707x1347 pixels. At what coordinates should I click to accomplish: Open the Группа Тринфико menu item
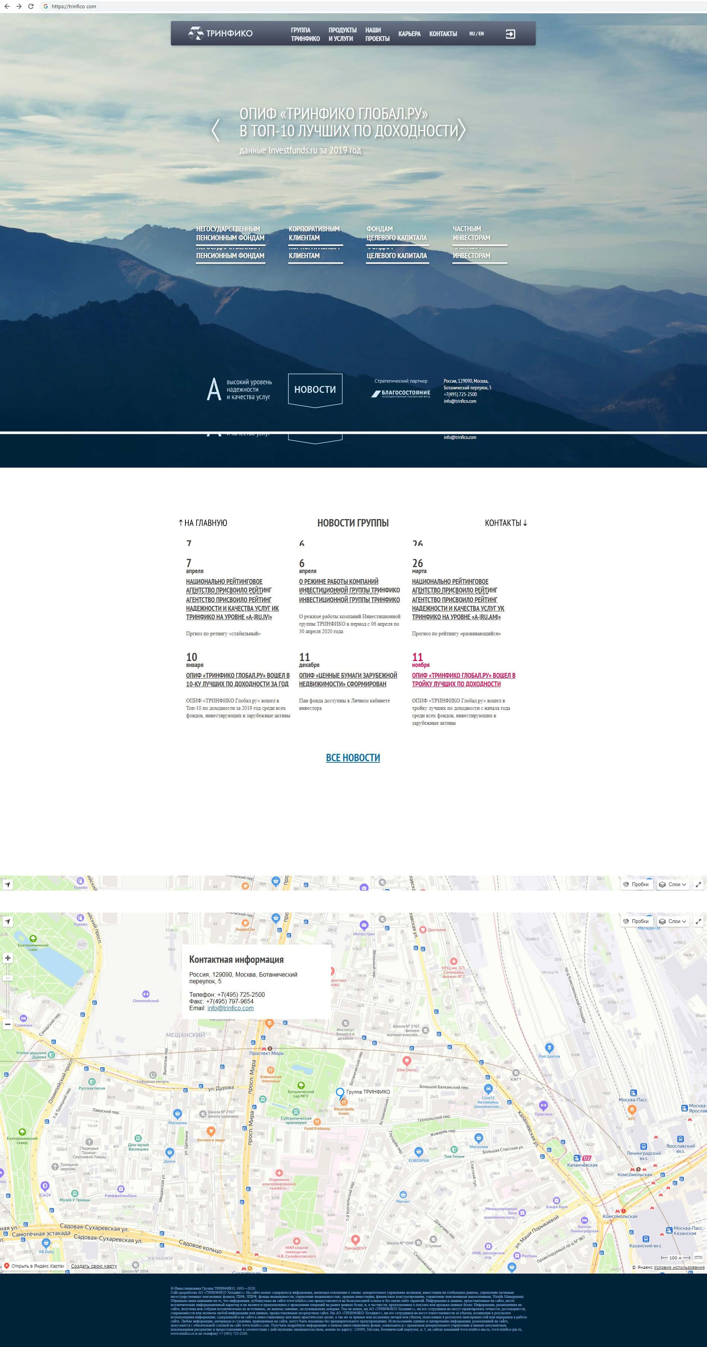click(x=305, y=34)
